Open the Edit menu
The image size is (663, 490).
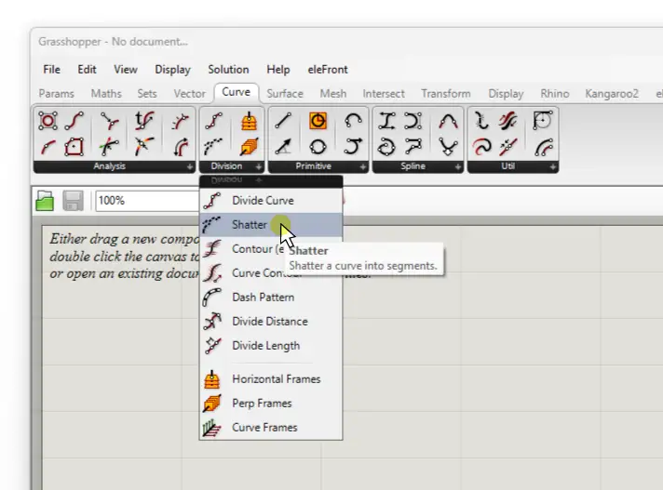[x=87, y=69]
